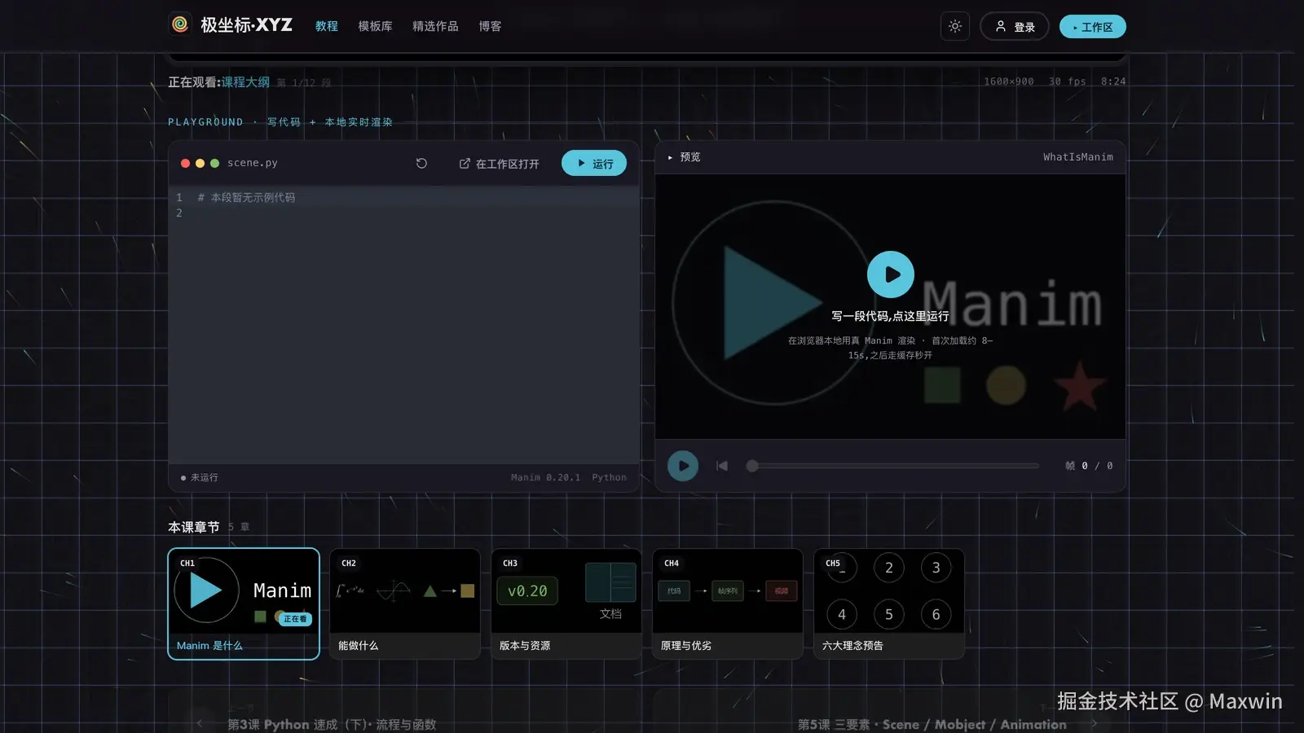
Task: Click 在工作区打开 to open in workspace
Action: click(499, 164)
